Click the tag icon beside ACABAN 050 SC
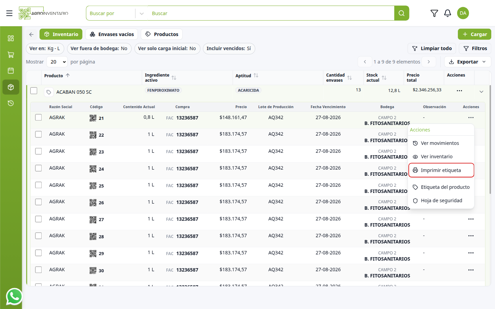The image size is (495, 309). [x=49, y=92]
